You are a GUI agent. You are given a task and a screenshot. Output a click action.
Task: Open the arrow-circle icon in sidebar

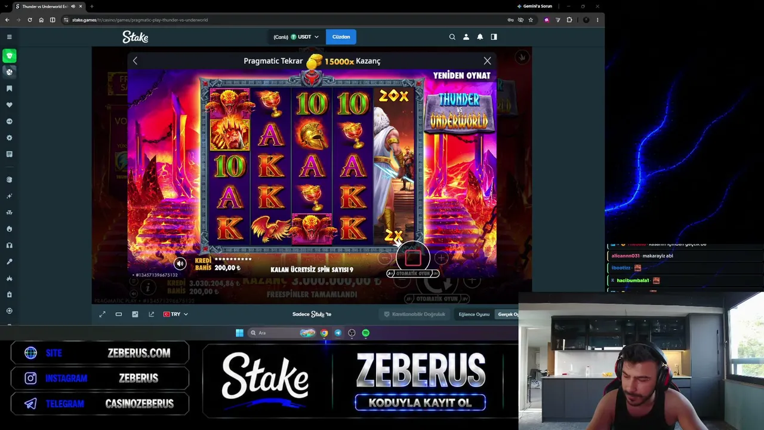point(9,121)
